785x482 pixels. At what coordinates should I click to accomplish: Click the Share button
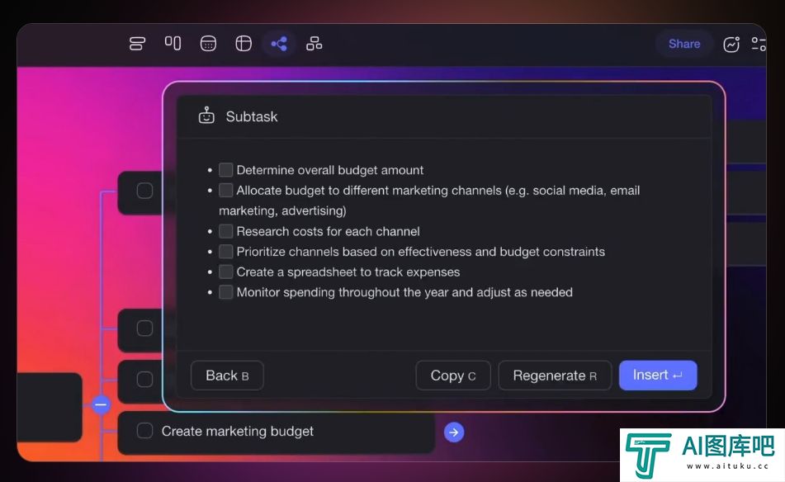(x=683, y=44)
